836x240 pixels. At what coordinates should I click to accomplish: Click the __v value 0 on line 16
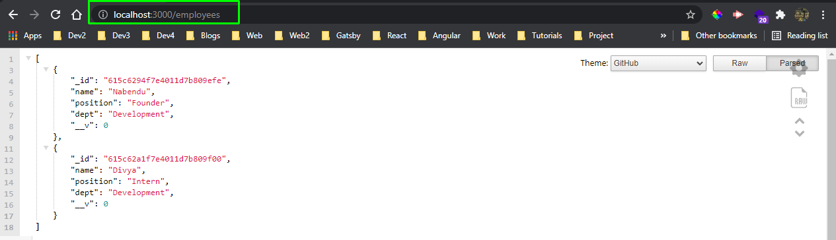click(x=105, y=204)
